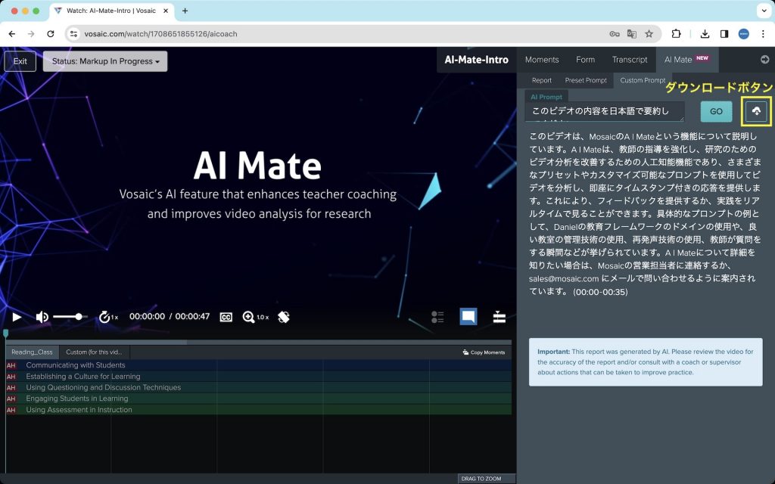Click the cloud download icon
Viewport: 775px width, 484px height.
pyautogui.click(x=756, y=111)
